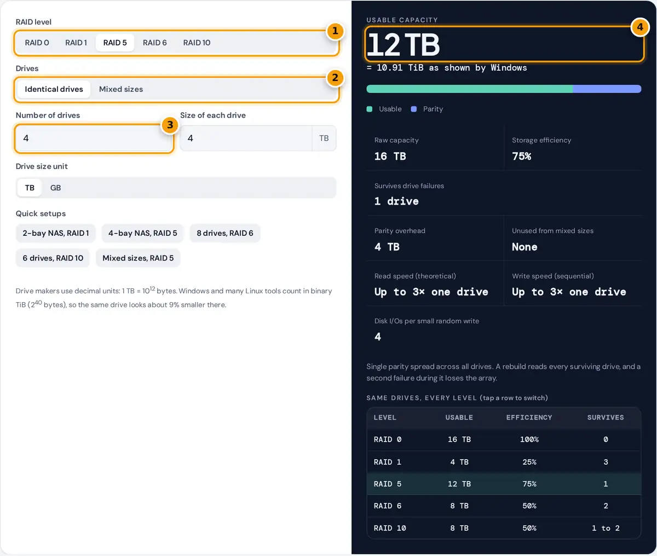Click the Write speed 'Up to 3× one drive' value
This screenshot has height=556, width=657.
tap(569, 292)
